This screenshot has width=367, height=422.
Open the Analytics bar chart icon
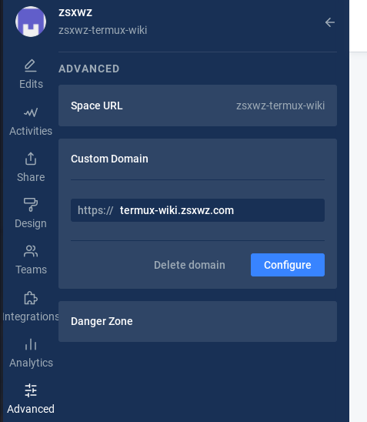pyautogui.click(x=31, y=344)
